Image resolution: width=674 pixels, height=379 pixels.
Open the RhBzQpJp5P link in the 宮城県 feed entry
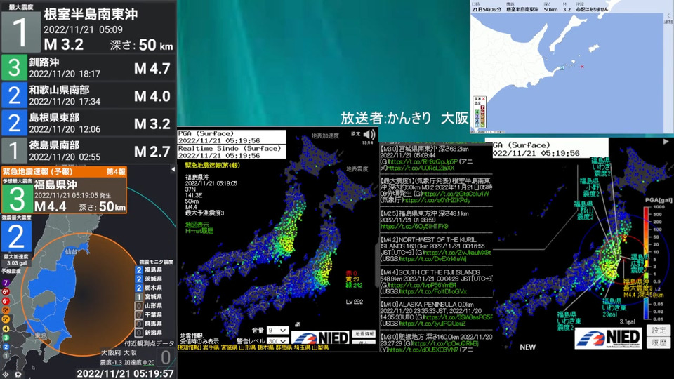pyautogui.click(x=423, y=162)
